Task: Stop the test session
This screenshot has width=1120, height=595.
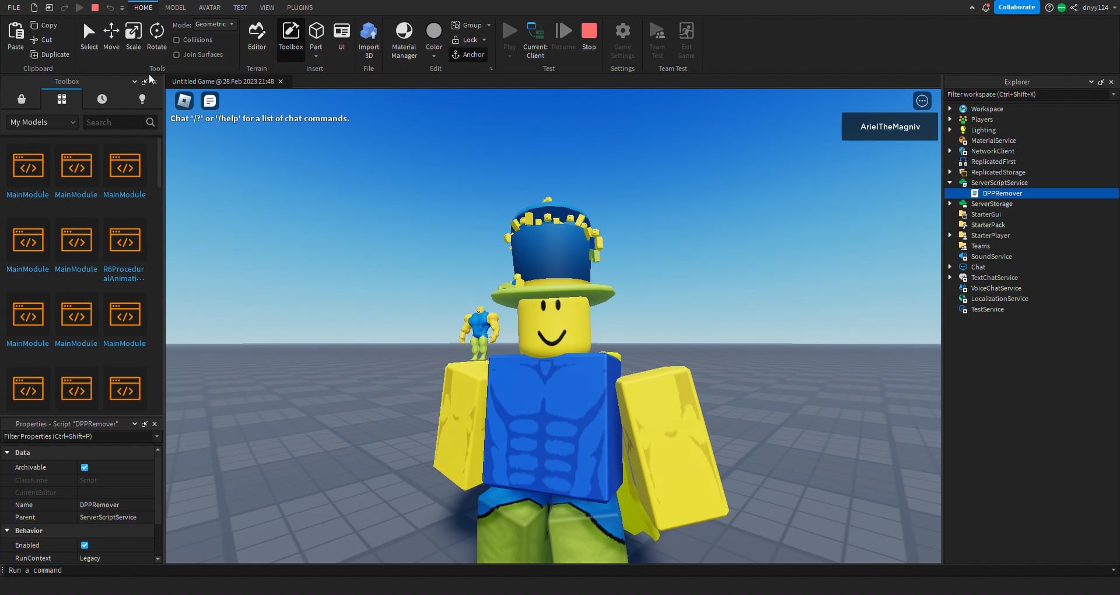Action: pos(589,34)
